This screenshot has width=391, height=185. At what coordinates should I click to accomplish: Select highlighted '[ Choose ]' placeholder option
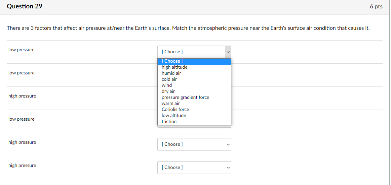pyautogui.click(x=172, y=61)
